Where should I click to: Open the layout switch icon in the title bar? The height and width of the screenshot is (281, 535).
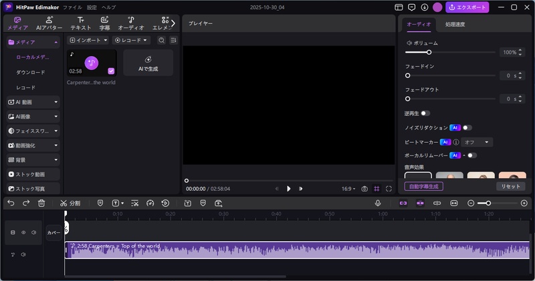coord(399,7)
